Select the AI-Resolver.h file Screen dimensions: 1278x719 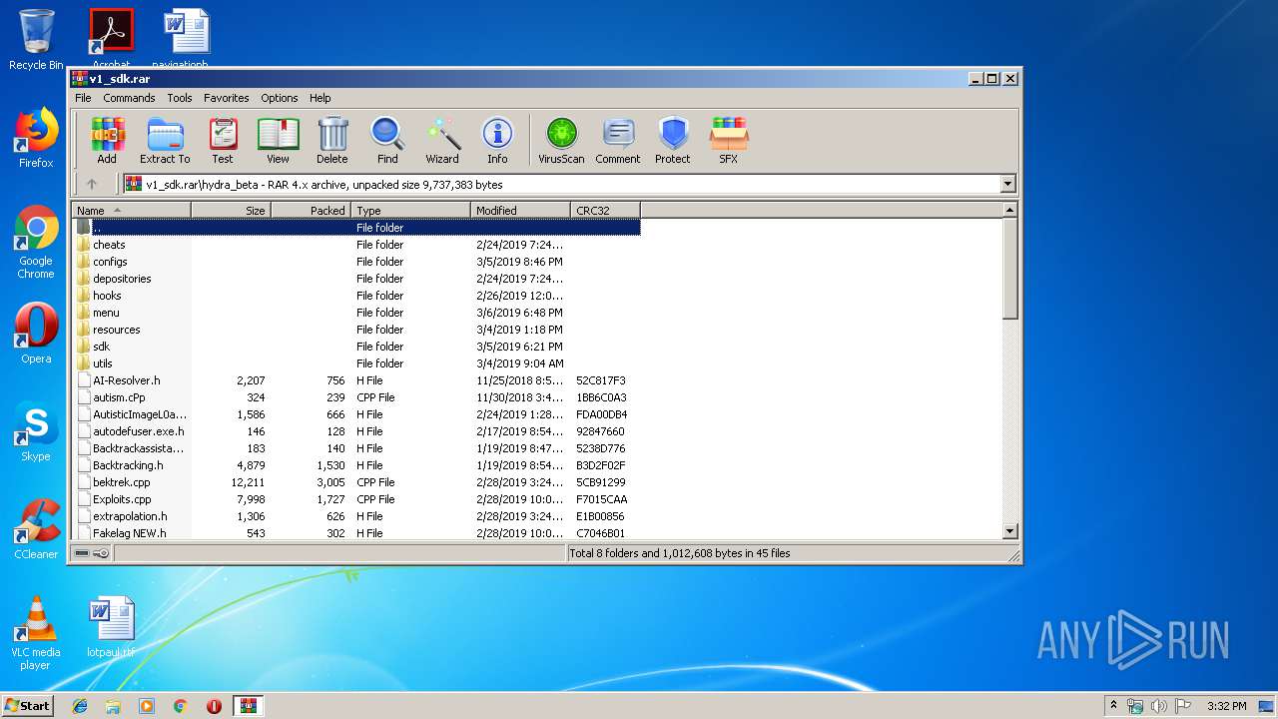point(356,380)
